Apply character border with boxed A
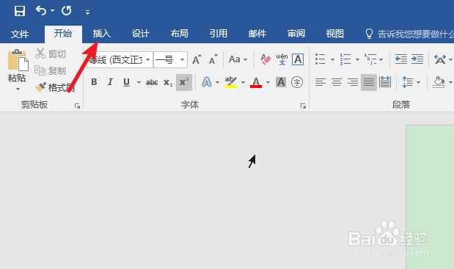 (x=298, y=59)
